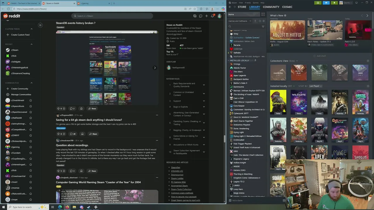
Task: Open Steam announcements megaphone button
Action: [326, 3]
